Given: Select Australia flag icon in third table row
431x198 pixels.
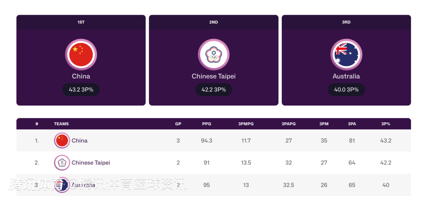Looking at the screenshot, I should pyautogui.click(x=62, y=185).
